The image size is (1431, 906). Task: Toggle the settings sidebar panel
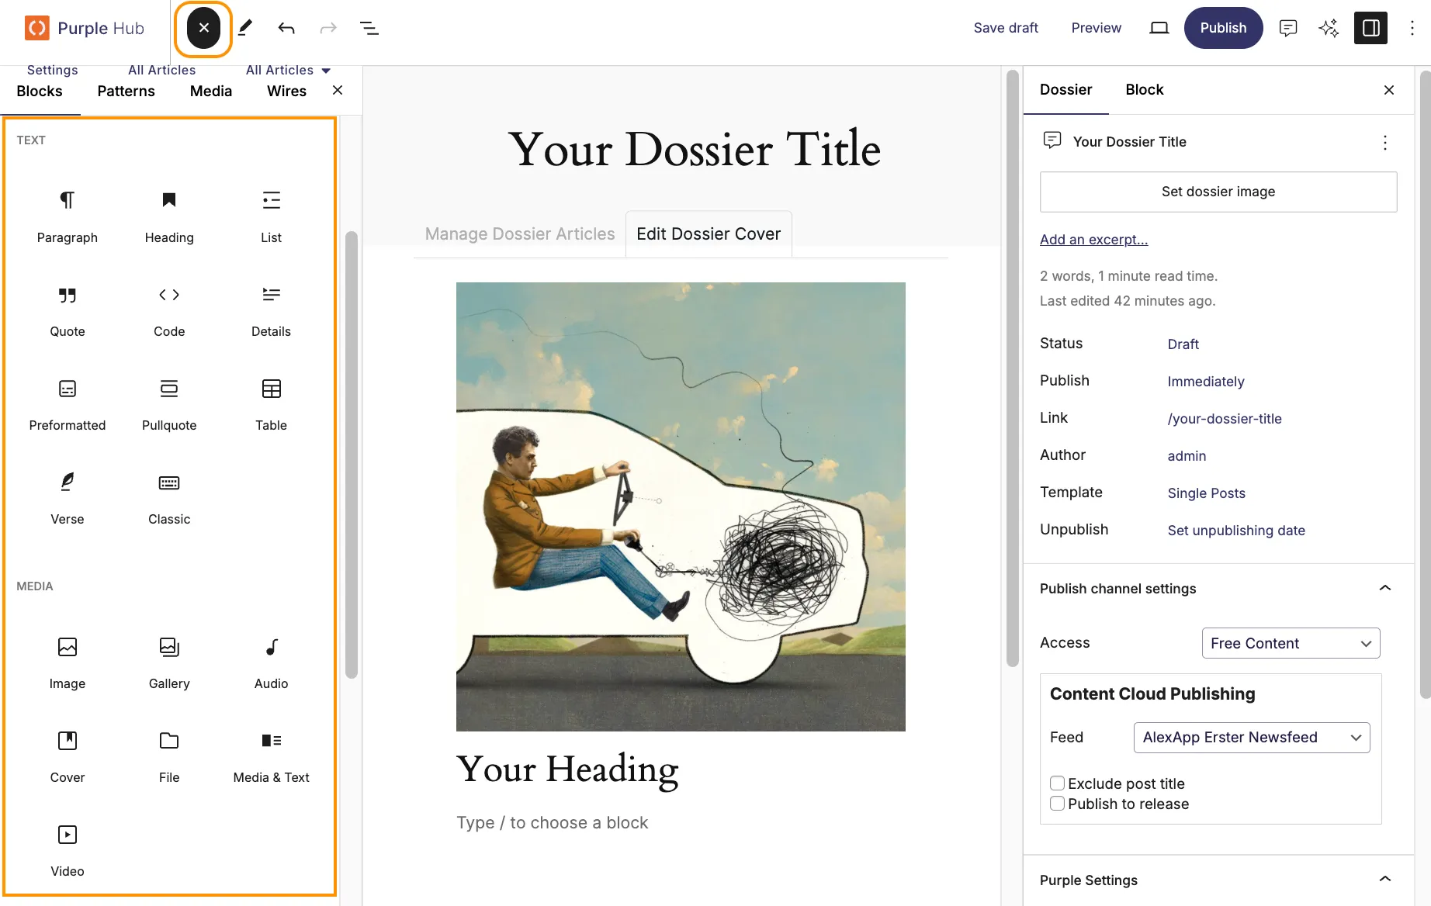tap(1370, 28)
